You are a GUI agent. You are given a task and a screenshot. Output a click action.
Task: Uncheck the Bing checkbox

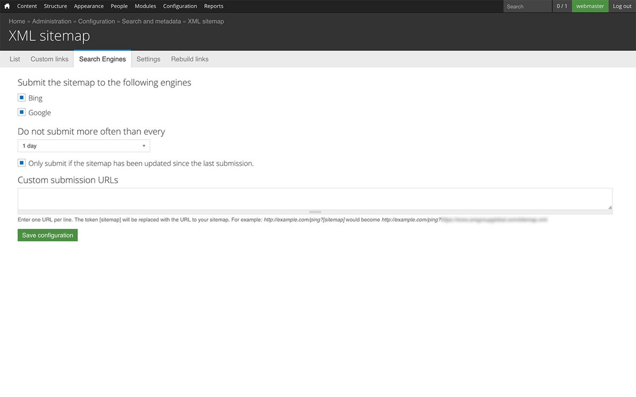click(x=22, y=98)
